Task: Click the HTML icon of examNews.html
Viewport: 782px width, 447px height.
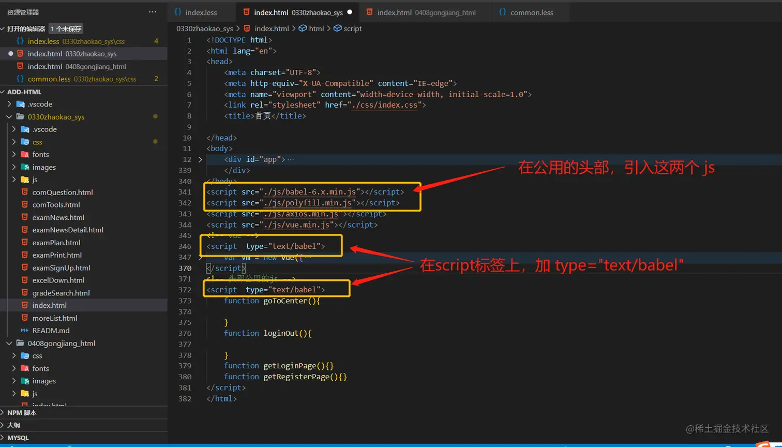Action: click(x=24, y=217)
